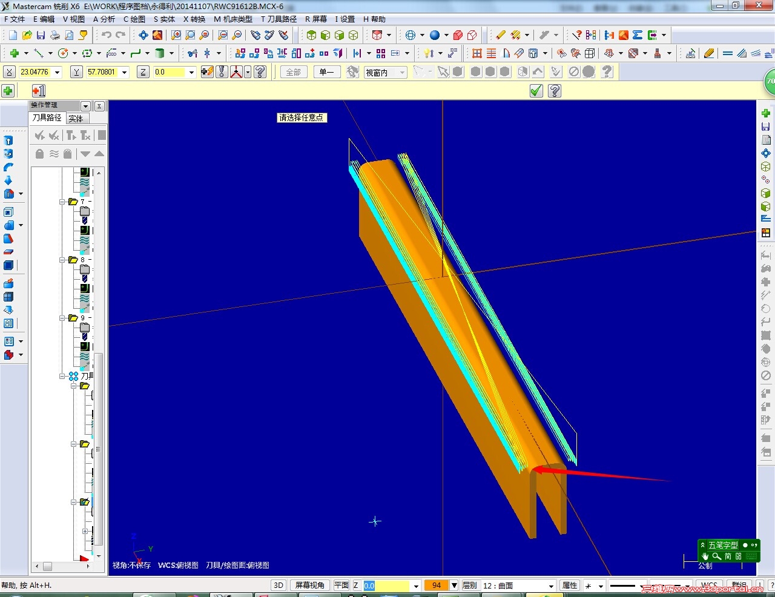This screenshot has width=775, height=597.
Task: Undo the last action
Action: (x=107, y=35)
